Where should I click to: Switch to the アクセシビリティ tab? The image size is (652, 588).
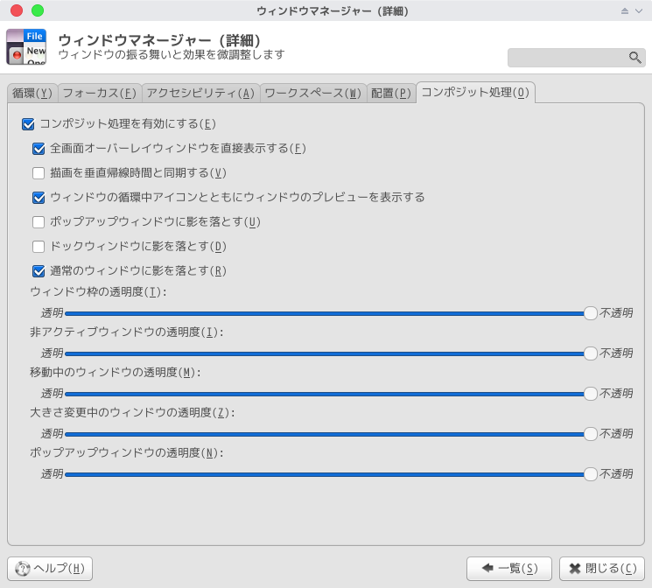(200, 93)
